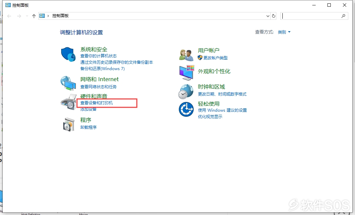
Task: Open the Ease of Access icon
Action: pyautogui.click(x=186, y=109)
